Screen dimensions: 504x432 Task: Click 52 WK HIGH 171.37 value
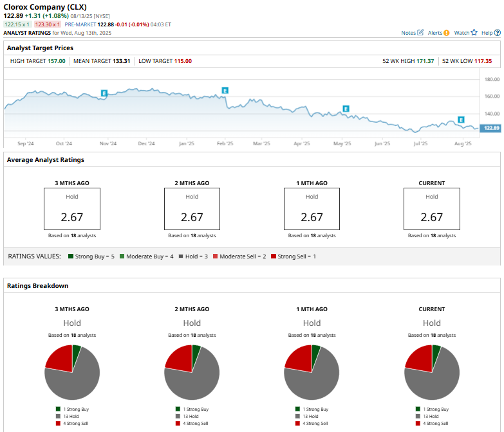click(x=425, y=61)
